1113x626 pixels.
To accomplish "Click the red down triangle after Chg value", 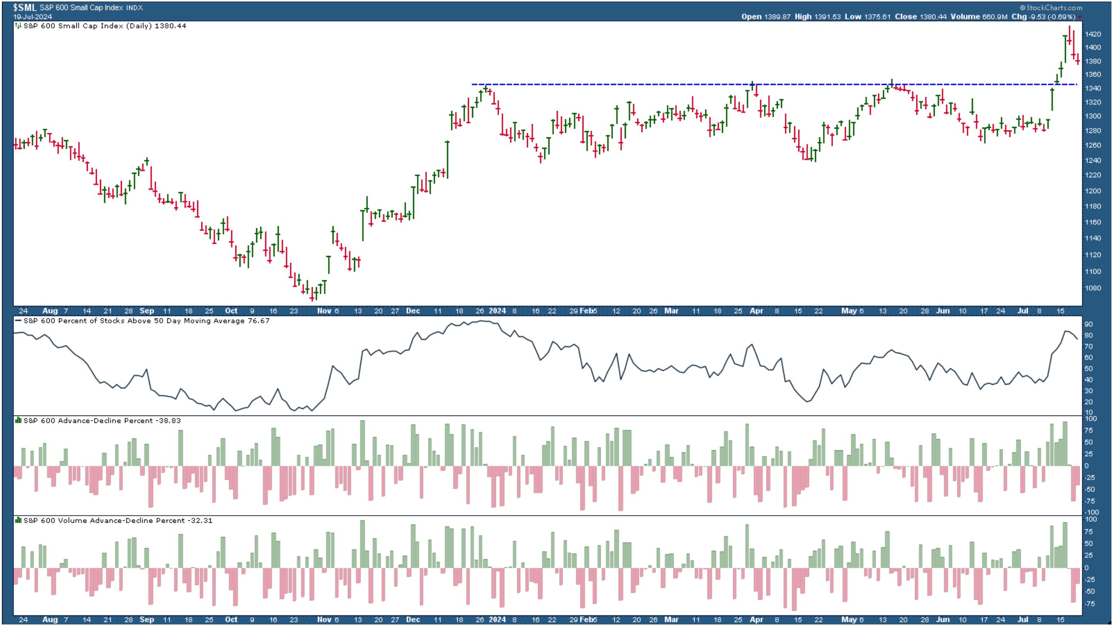I will pos(1079,17).
